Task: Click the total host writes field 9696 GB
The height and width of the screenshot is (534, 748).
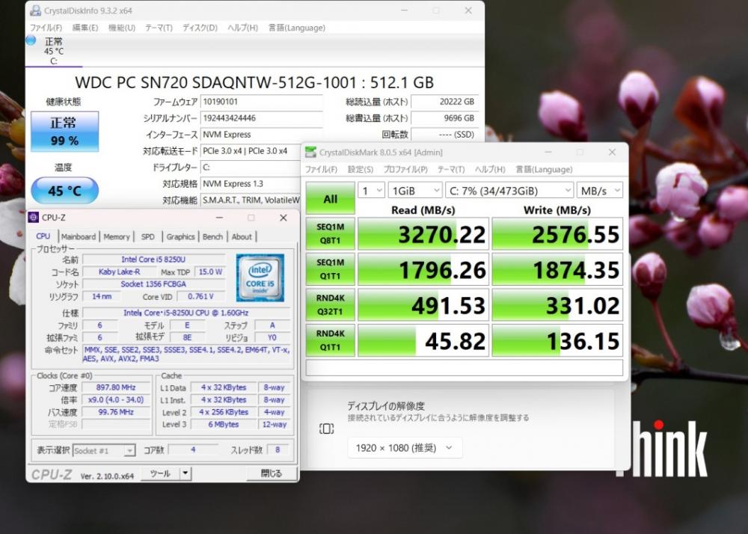Action: (444, 117)
